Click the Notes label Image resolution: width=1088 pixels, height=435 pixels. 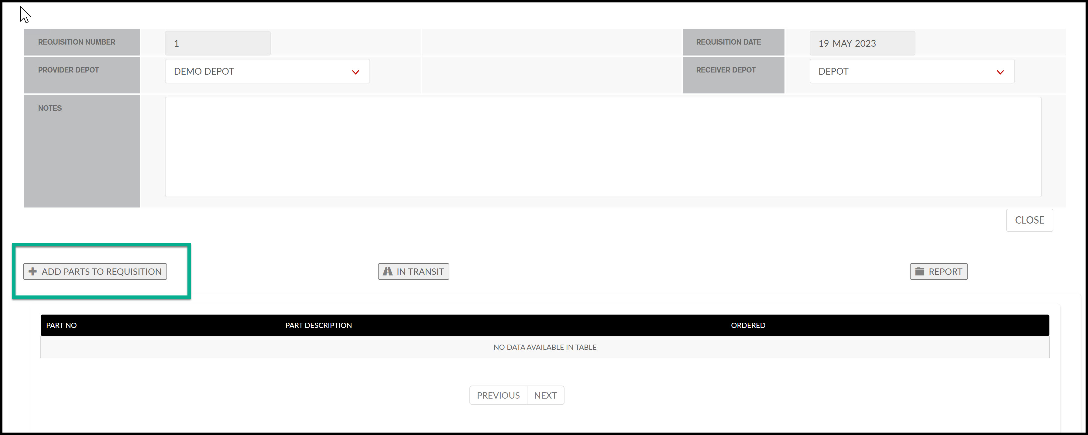tap(50, 108)
